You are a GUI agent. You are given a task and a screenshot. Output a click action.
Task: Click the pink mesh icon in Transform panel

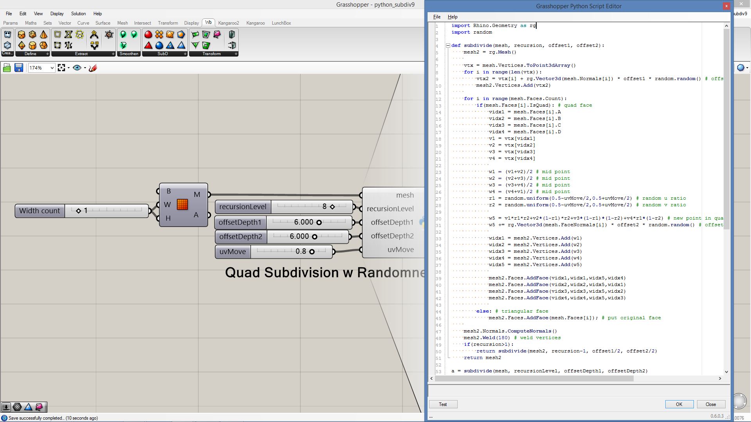217,35
